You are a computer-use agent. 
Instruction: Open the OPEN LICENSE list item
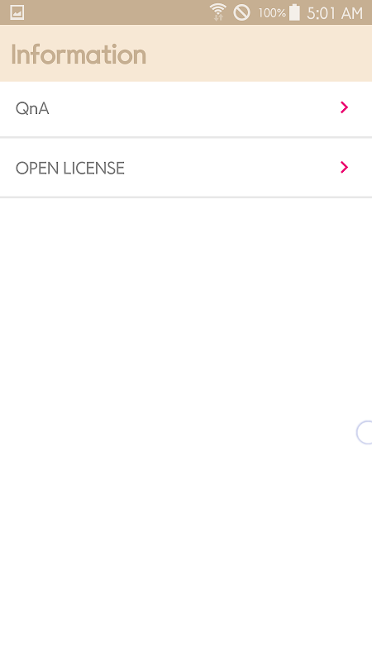tap(186, 168)
